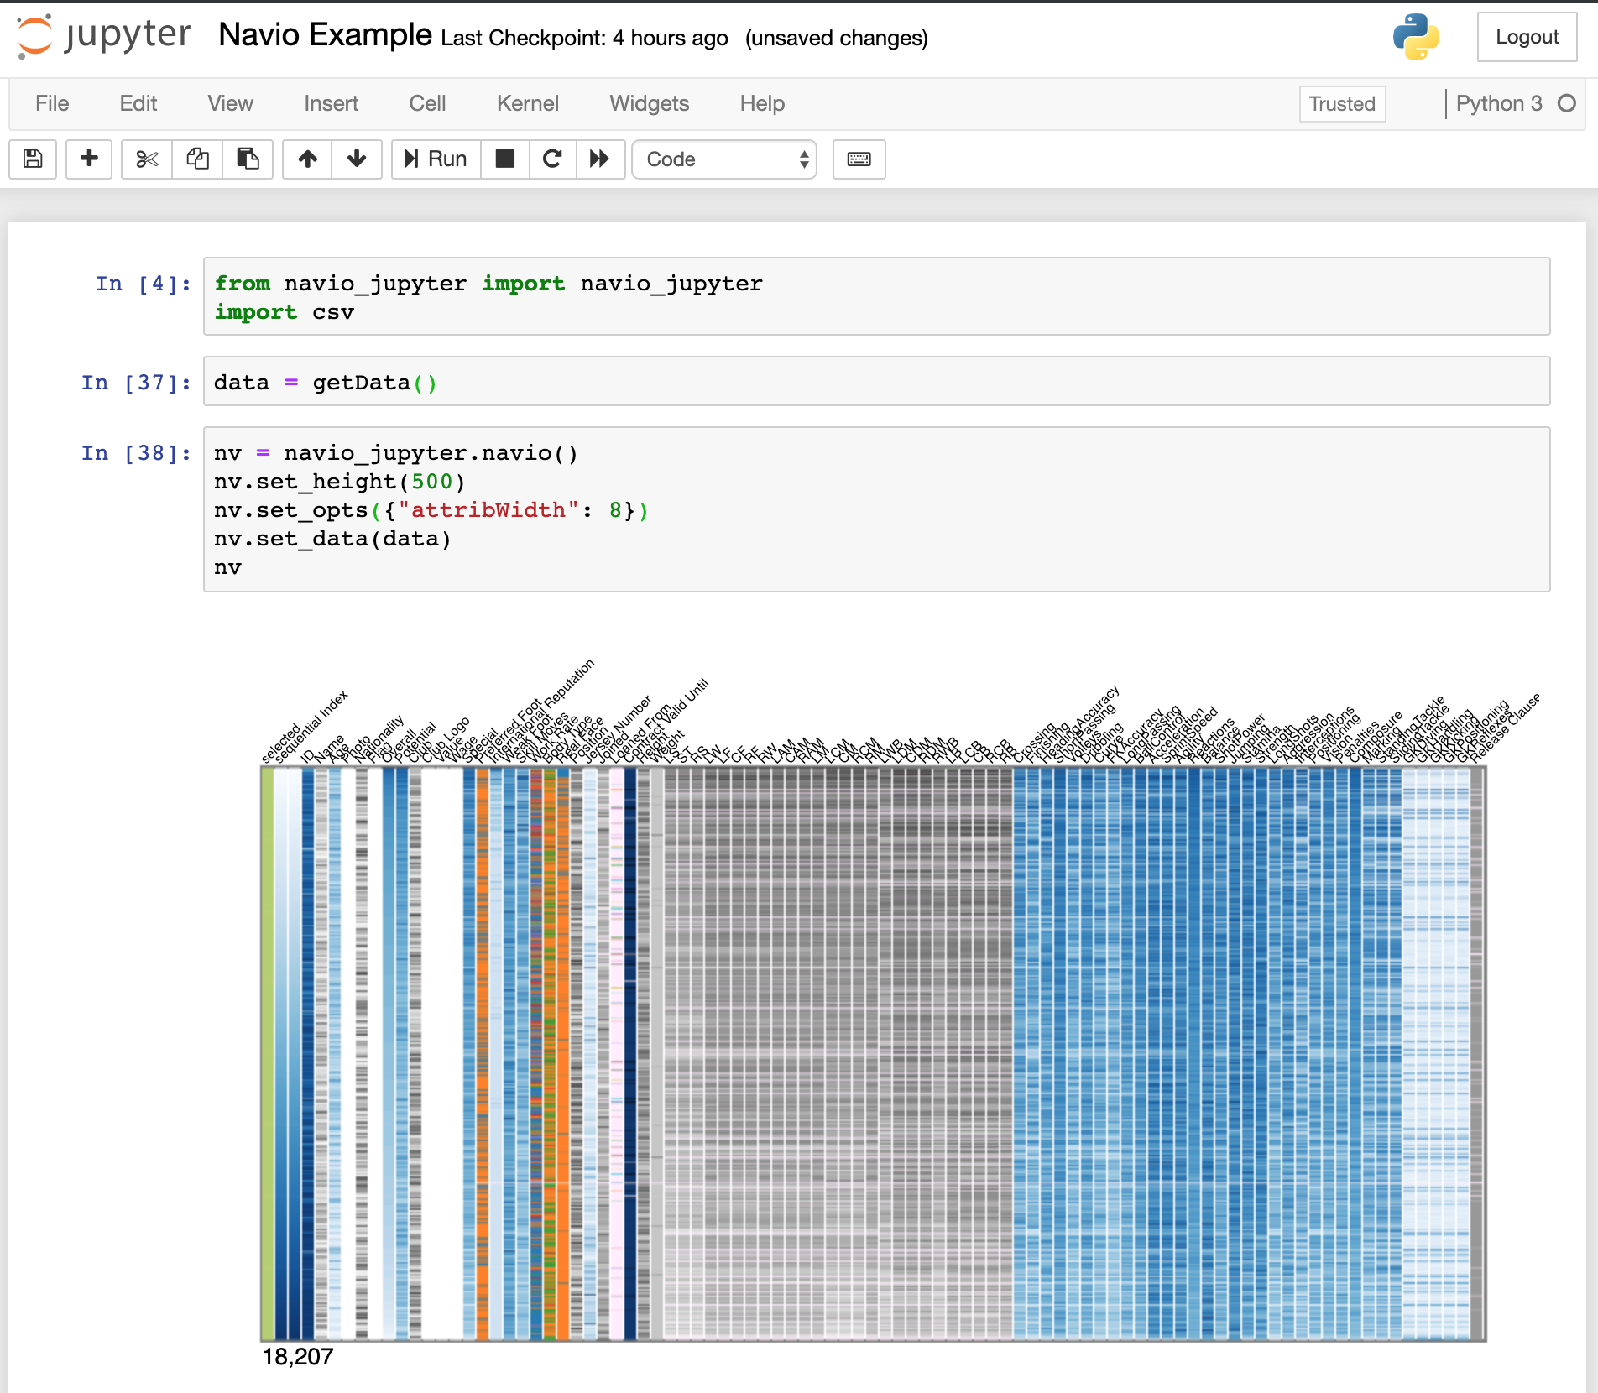Click the unsaved changes status text

pyautogui.click(x=837, y=38)
